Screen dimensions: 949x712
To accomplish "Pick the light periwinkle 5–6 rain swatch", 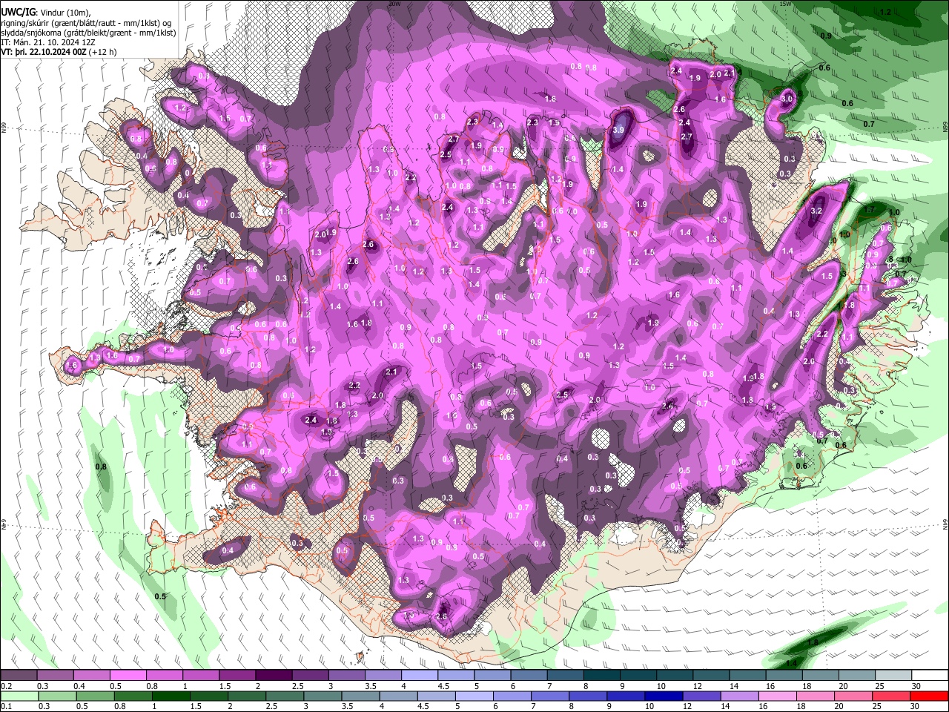I will click(x=474, y=696).
